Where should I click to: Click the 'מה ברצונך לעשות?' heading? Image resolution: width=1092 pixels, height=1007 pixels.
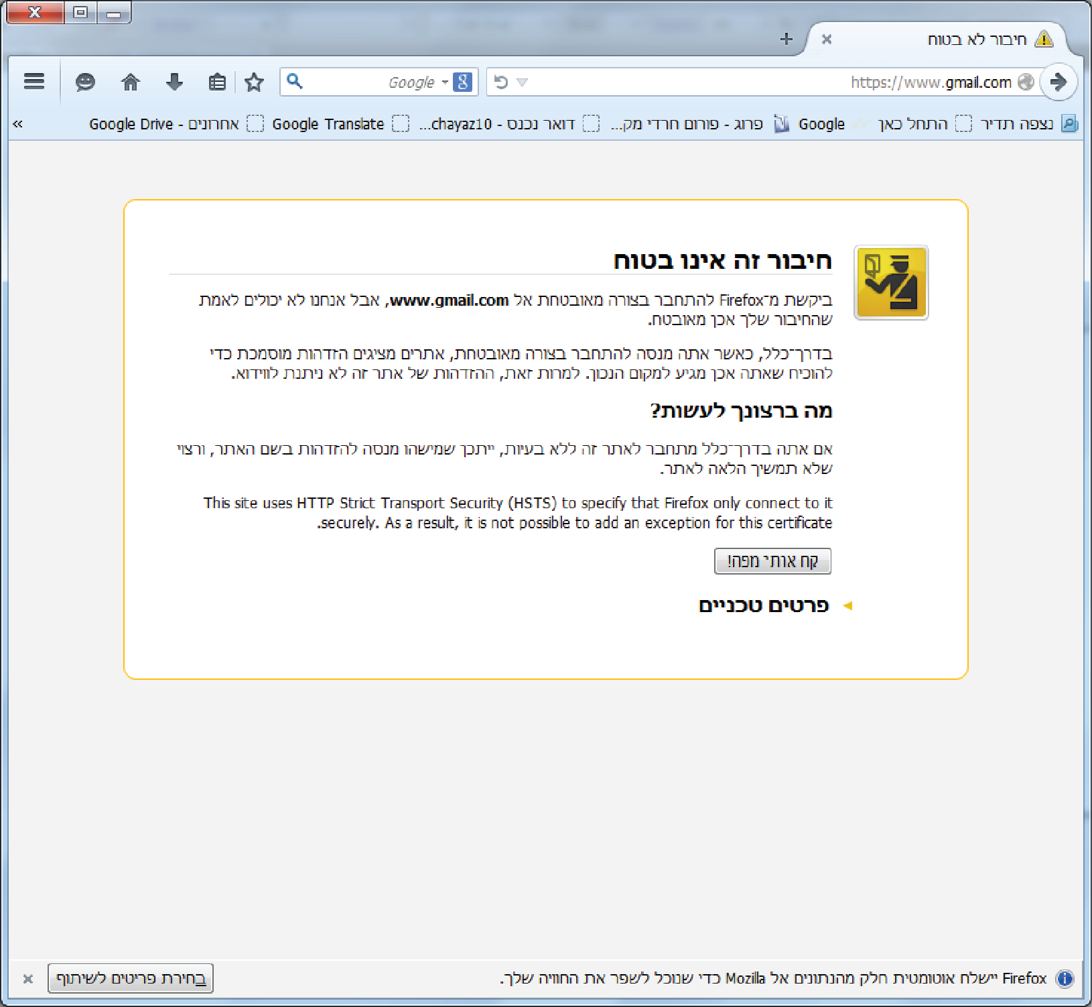click(x=741, y=410)
